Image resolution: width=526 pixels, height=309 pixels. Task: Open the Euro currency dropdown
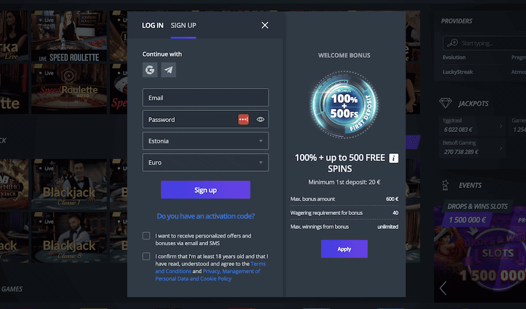pos(205,162)
